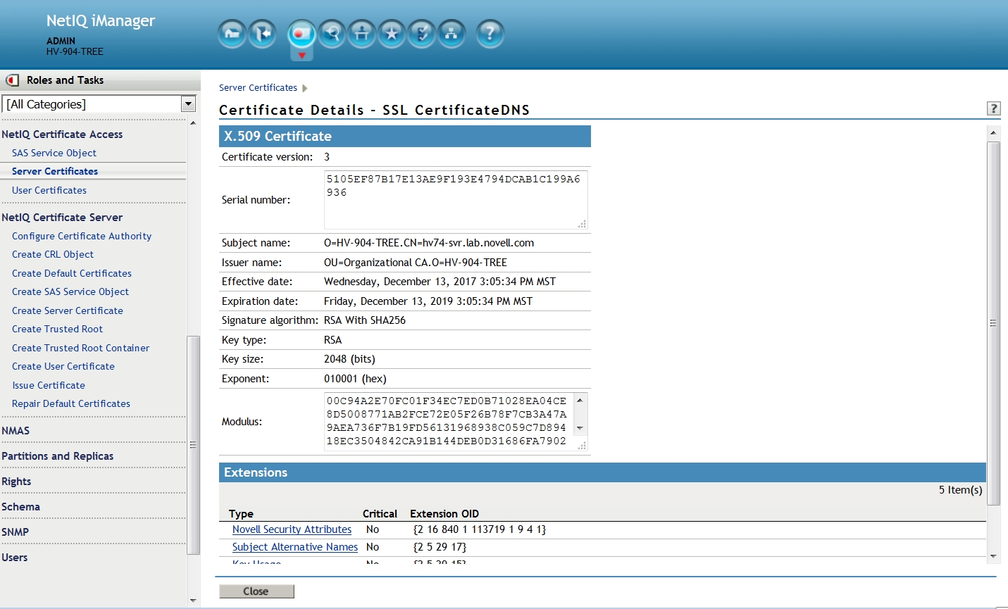This screenshot has width=1008, height=609.
Task: Open Repair Default Certificates task
Action: pyautogui.click(x=71, y=403)
